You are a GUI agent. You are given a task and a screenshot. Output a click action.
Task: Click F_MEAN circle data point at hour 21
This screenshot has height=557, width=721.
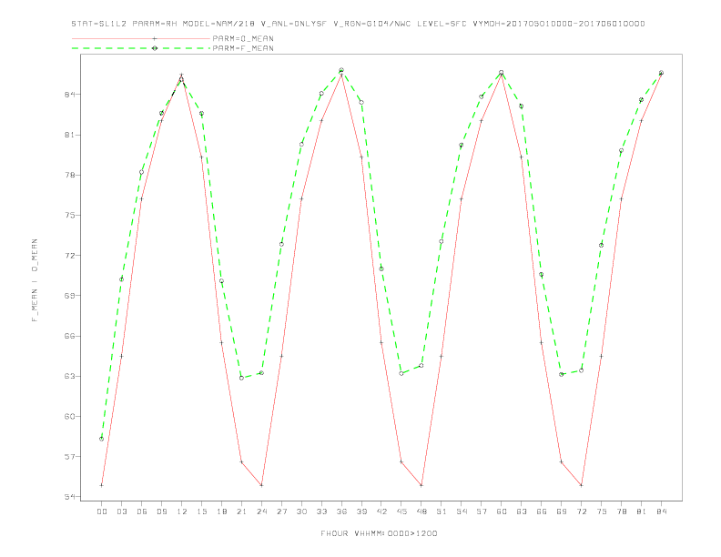point(242,378)
